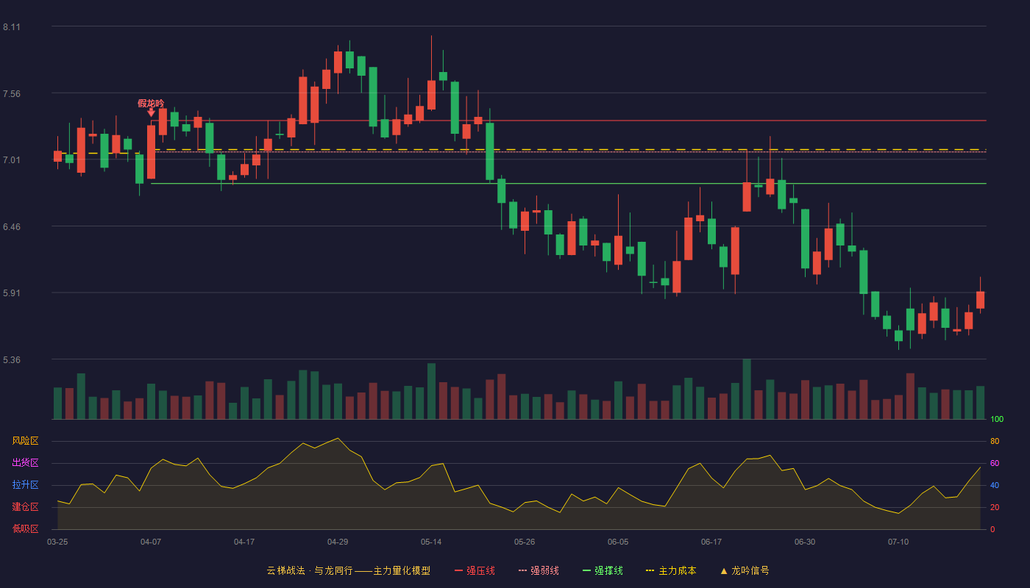Toggle the 强弱线 legend item
This screenshot has width=1030, height=588.
point(539,570)
